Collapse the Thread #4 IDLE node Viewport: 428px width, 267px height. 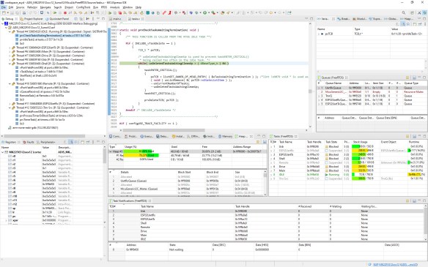point(10,31)
